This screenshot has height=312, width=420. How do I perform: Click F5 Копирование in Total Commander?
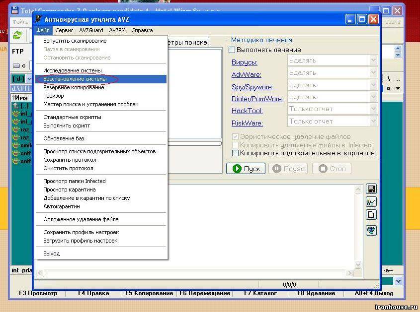tap(149, 293)
